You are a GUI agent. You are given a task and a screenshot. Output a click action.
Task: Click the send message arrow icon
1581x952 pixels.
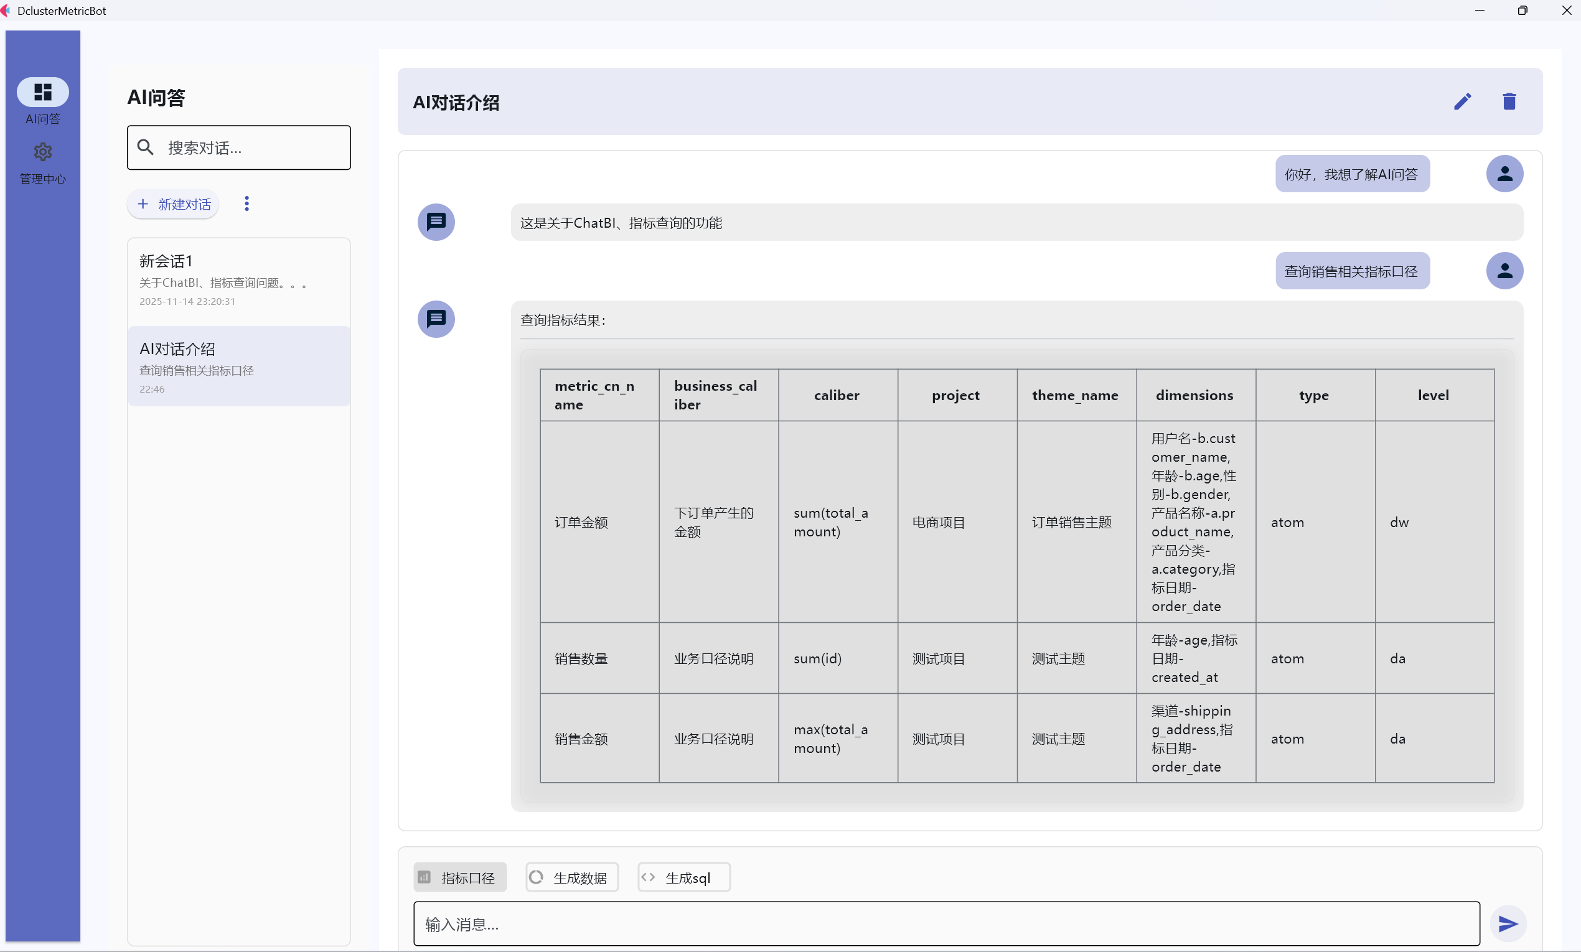[1508, 924]
